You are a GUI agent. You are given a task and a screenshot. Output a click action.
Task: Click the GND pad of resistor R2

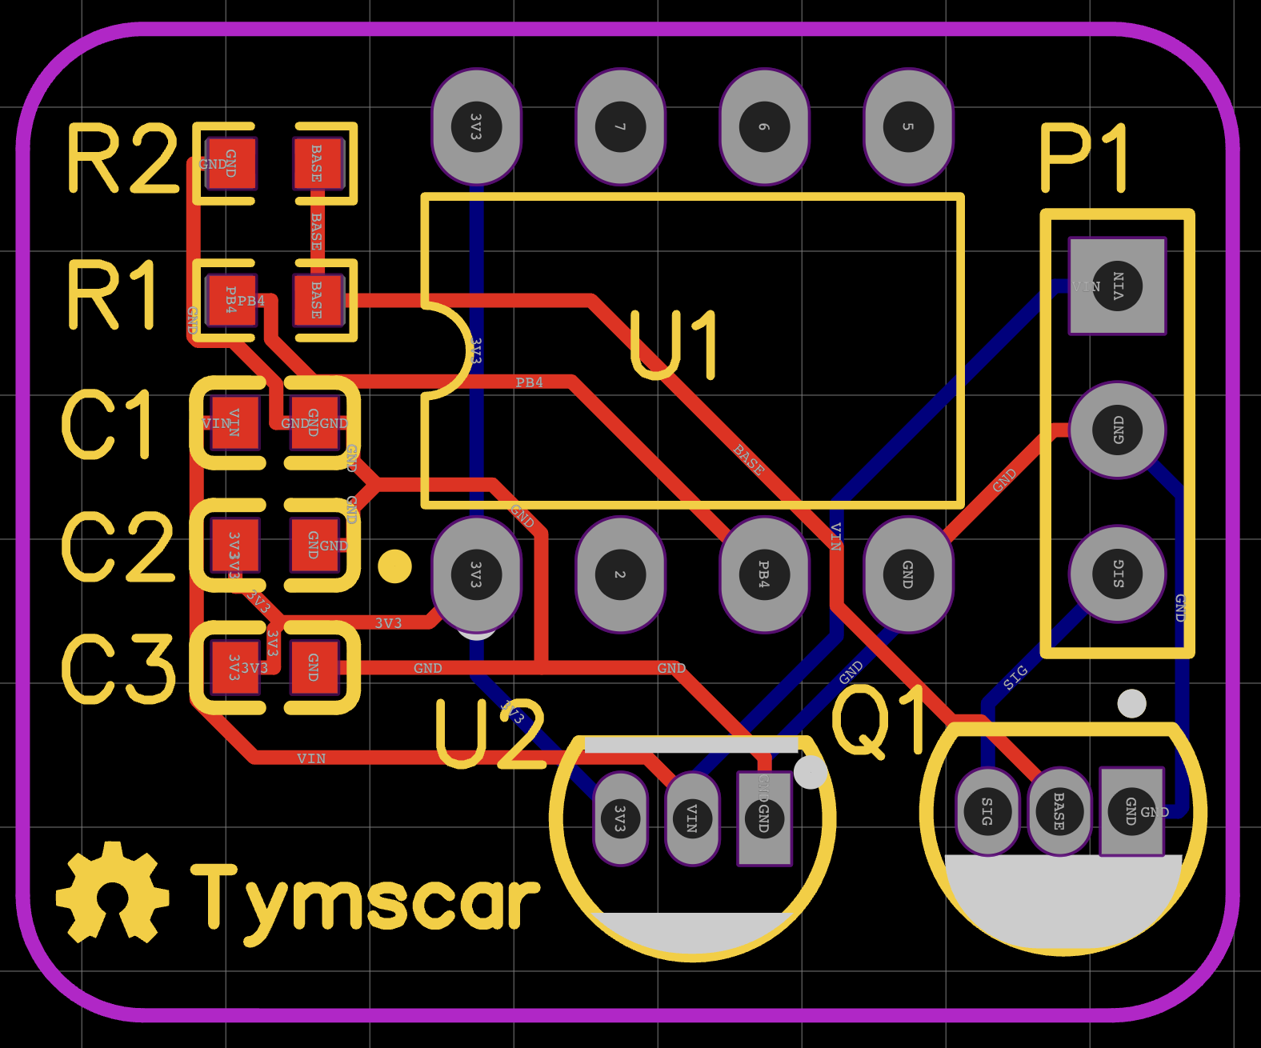(230, 163)
